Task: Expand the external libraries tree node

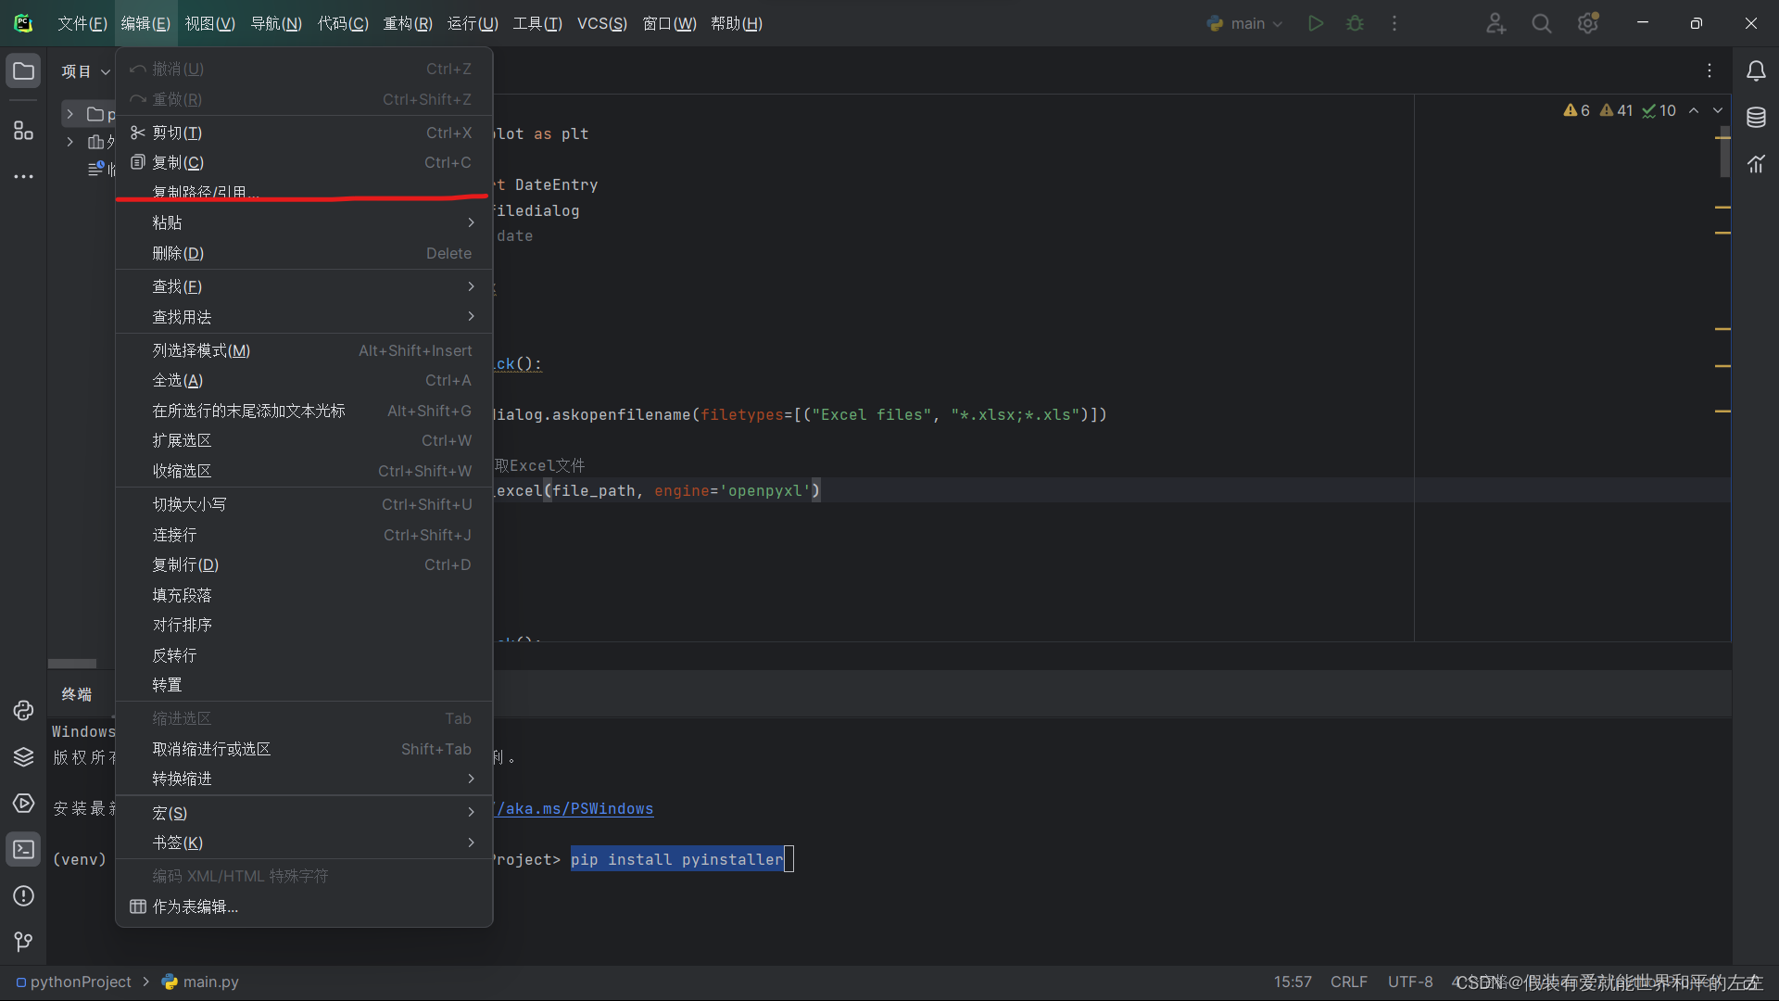Action: pyautogui.click(x=69, y=142)
